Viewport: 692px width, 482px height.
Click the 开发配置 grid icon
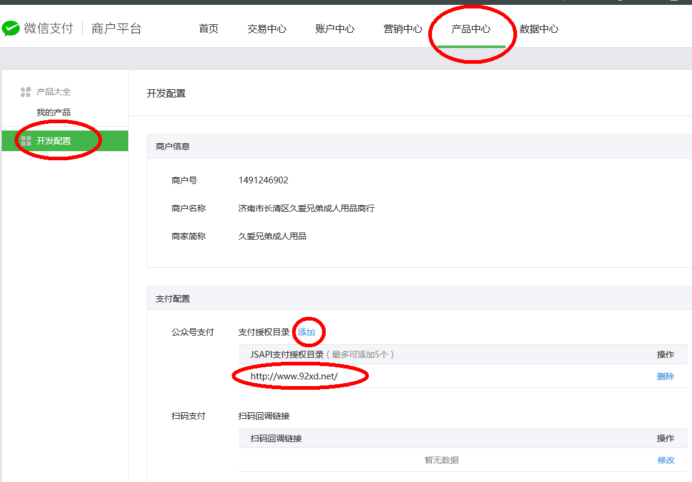[x=26, y=141]
